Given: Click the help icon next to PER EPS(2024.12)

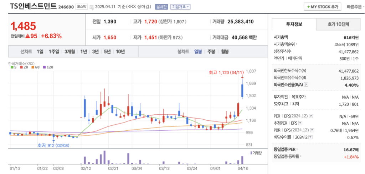Looking at the screenshot, I should click(x=311, y=116).
